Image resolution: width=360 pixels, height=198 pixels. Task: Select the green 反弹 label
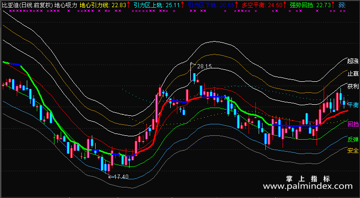click(353, 139)
